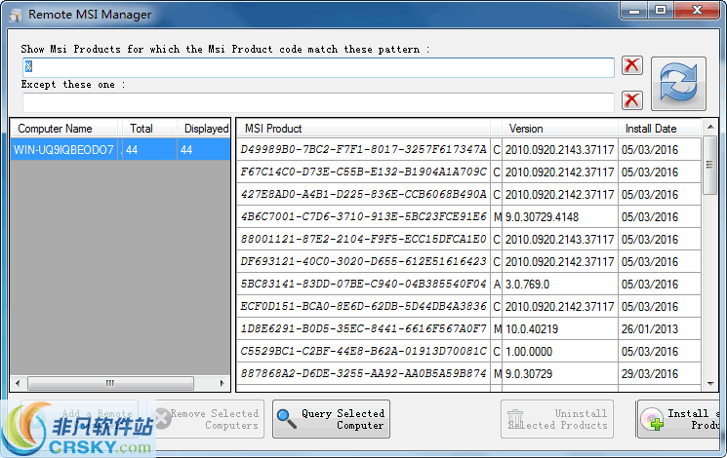Minimize the Remote MSI Manager window
This screenshot has height=458, width=727.
click(634, 10)
